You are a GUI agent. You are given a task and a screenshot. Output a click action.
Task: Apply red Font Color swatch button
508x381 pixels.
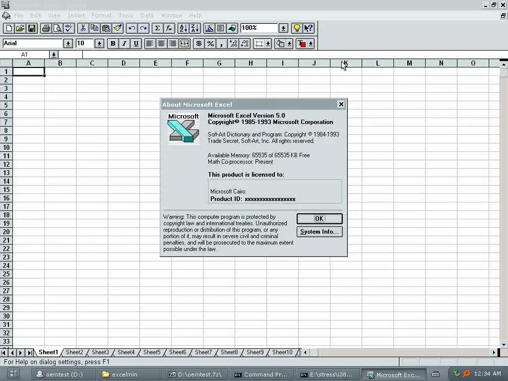301,44
